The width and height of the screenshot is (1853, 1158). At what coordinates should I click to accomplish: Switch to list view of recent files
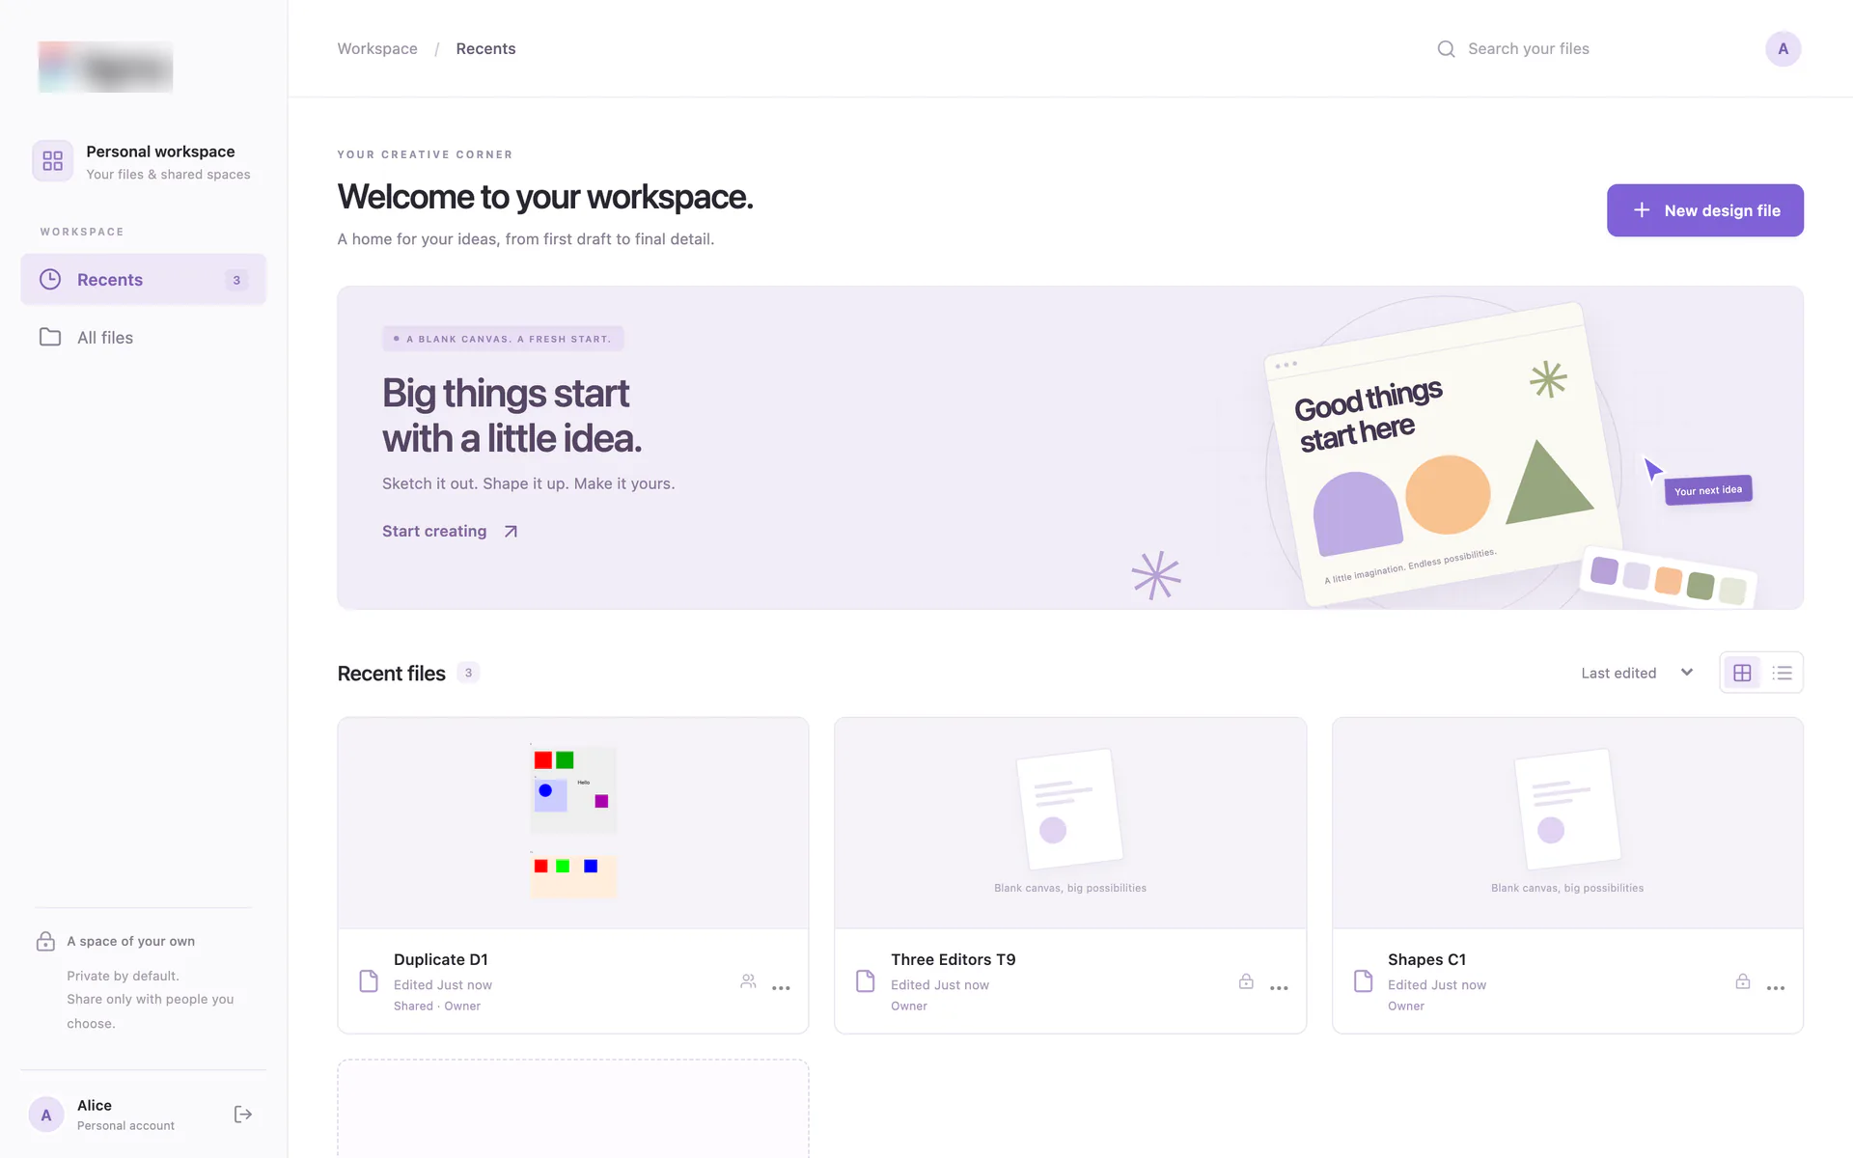(x=1782, y=673)
